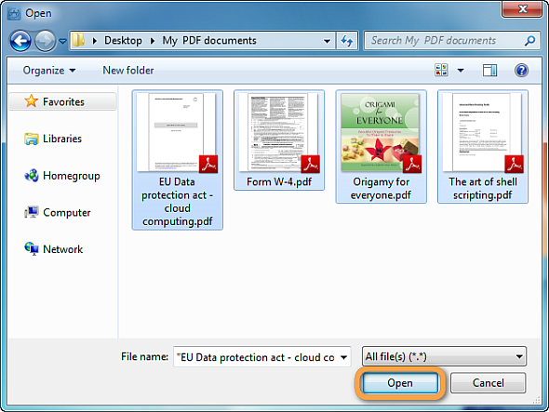Go back with the blue arrow button
549x412 pixels.
pyautogui.click(x=20, y=41)
